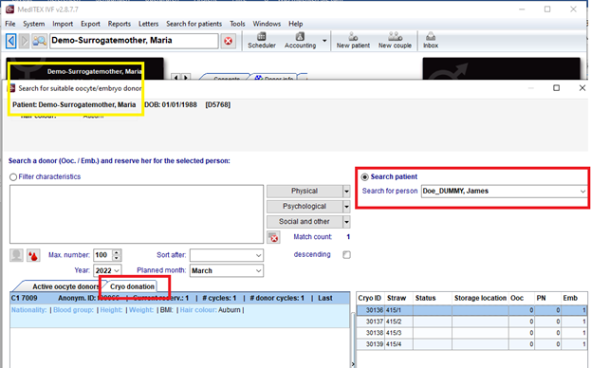
Task: Click the Psychological button
Action: point(305,207)
